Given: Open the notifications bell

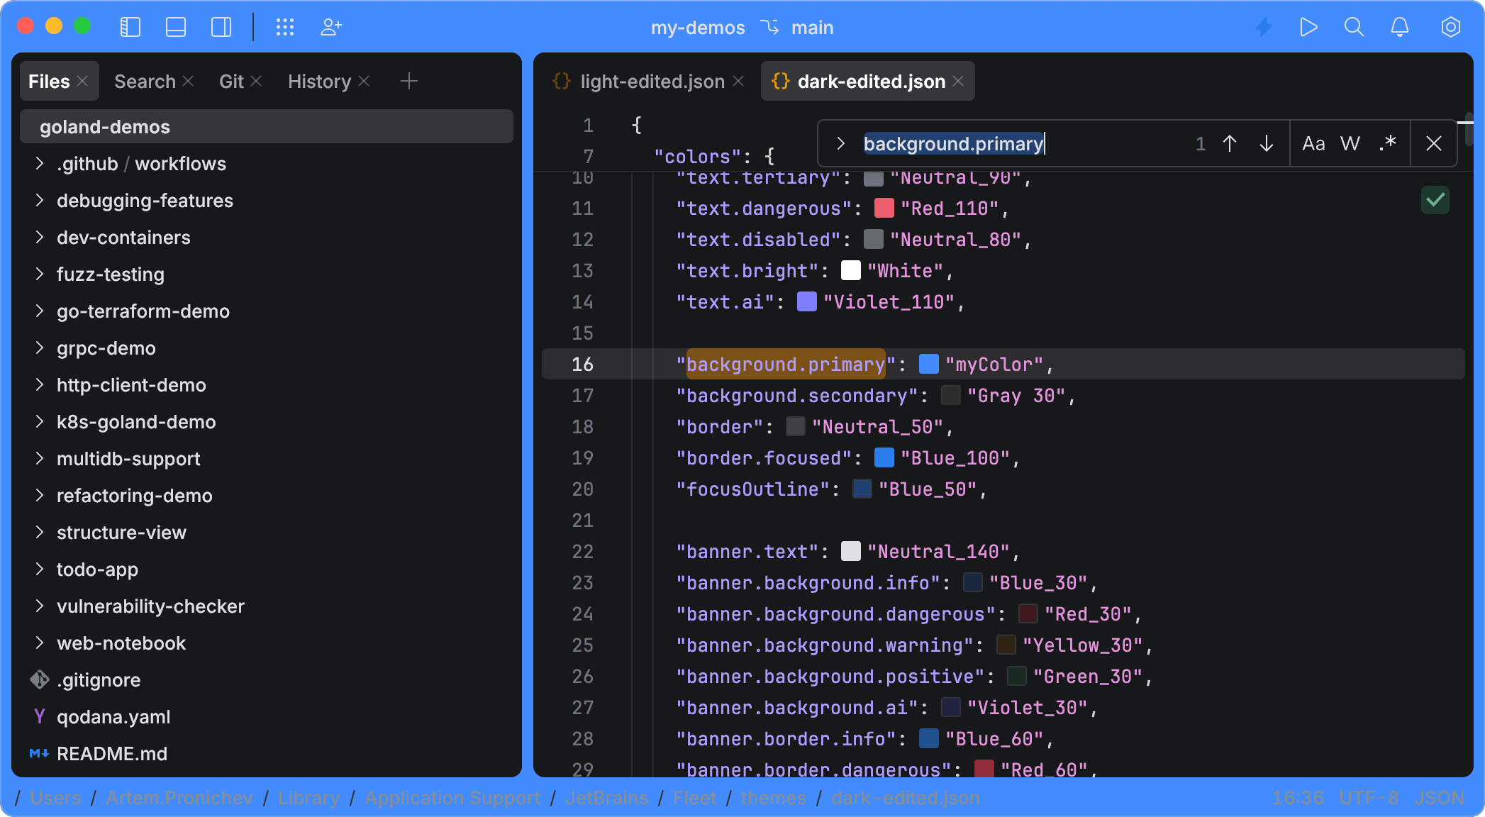Looking at the screenshot, I should click(1400, 27).
